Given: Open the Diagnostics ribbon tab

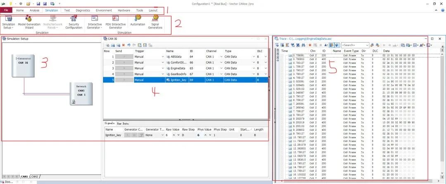Looking at the screenshot, I should tap(83, 10).
